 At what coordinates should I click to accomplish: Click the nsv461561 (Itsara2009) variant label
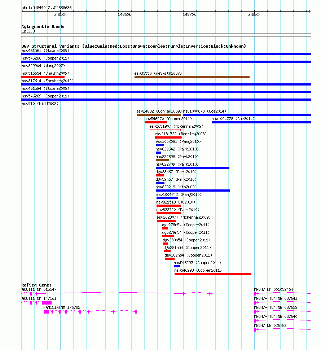pos(45,51)
